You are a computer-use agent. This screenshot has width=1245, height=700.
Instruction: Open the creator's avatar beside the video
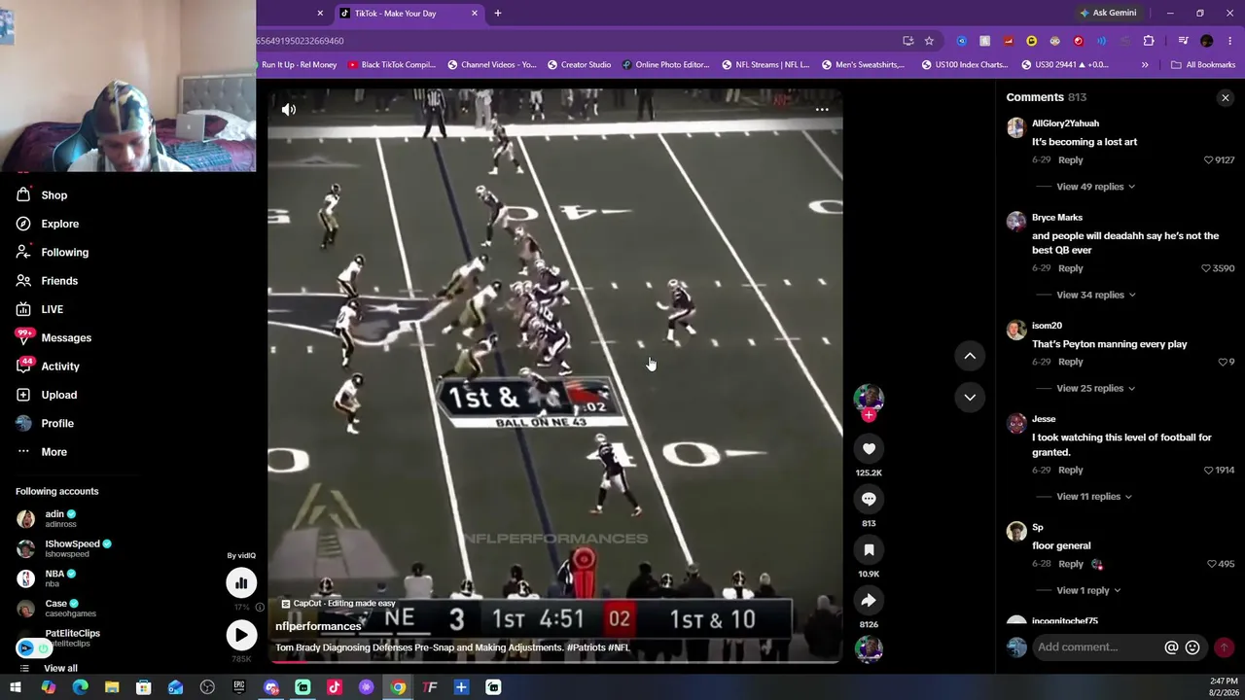point(869,397)
